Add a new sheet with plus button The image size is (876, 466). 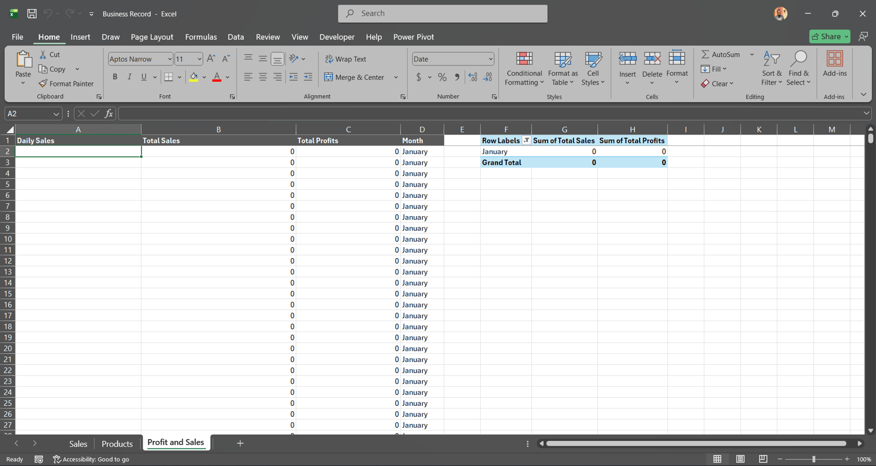pyautogui.click(x=240, y=443)
